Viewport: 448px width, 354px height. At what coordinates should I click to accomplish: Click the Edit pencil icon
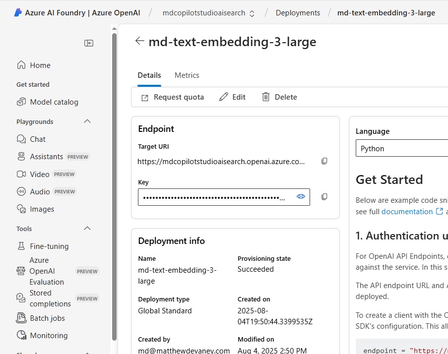(x=223, y=97)
